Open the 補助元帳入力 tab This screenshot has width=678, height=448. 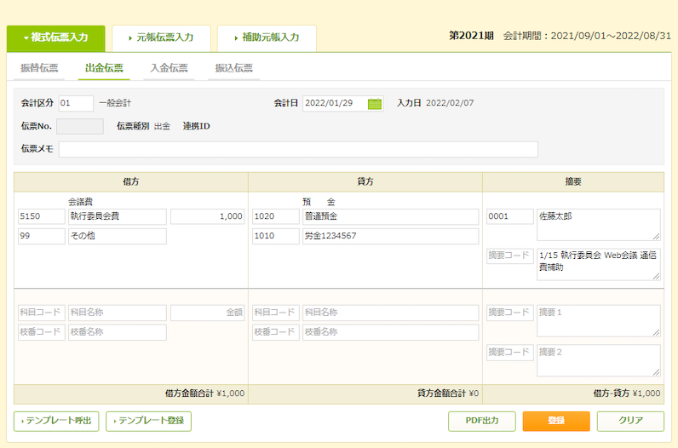[x=266, y=38]
